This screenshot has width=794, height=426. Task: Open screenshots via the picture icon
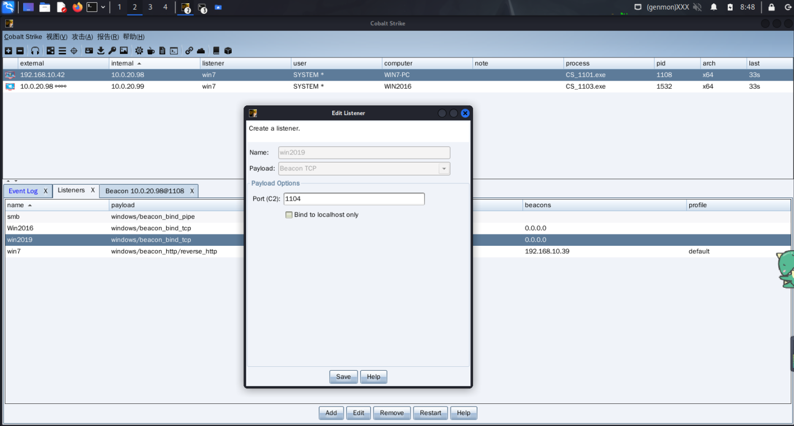[x=124, y=51]
